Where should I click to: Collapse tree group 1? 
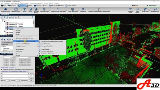pos(3,21)
